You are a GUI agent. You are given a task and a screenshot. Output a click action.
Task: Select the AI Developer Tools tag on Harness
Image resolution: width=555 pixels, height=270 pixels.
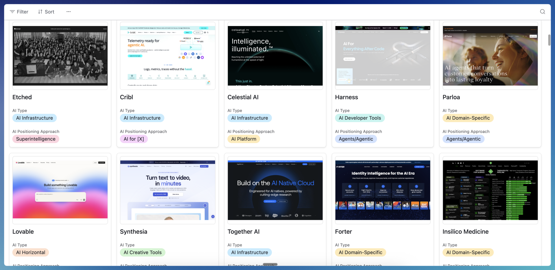360,118
